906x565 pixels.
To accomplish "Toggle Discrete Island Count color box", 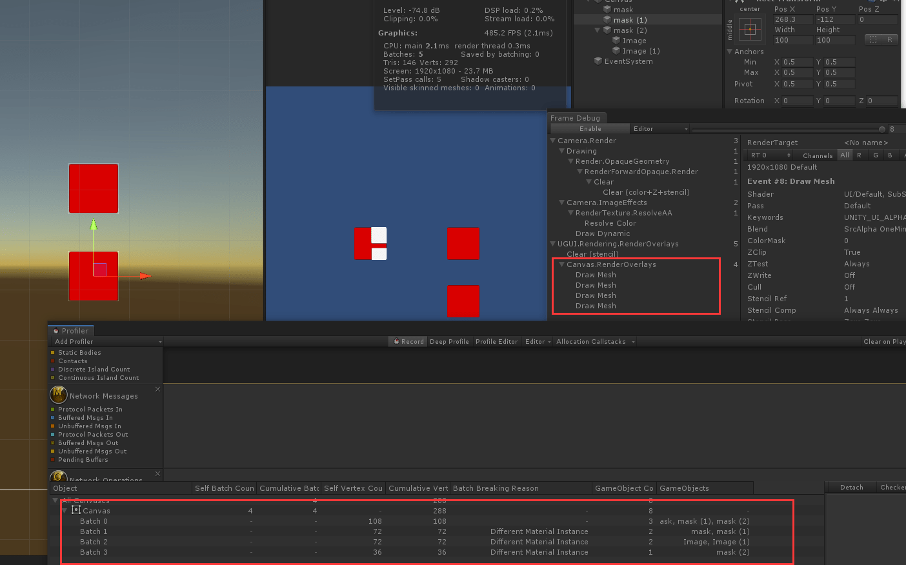I will (x=52, y=370).
